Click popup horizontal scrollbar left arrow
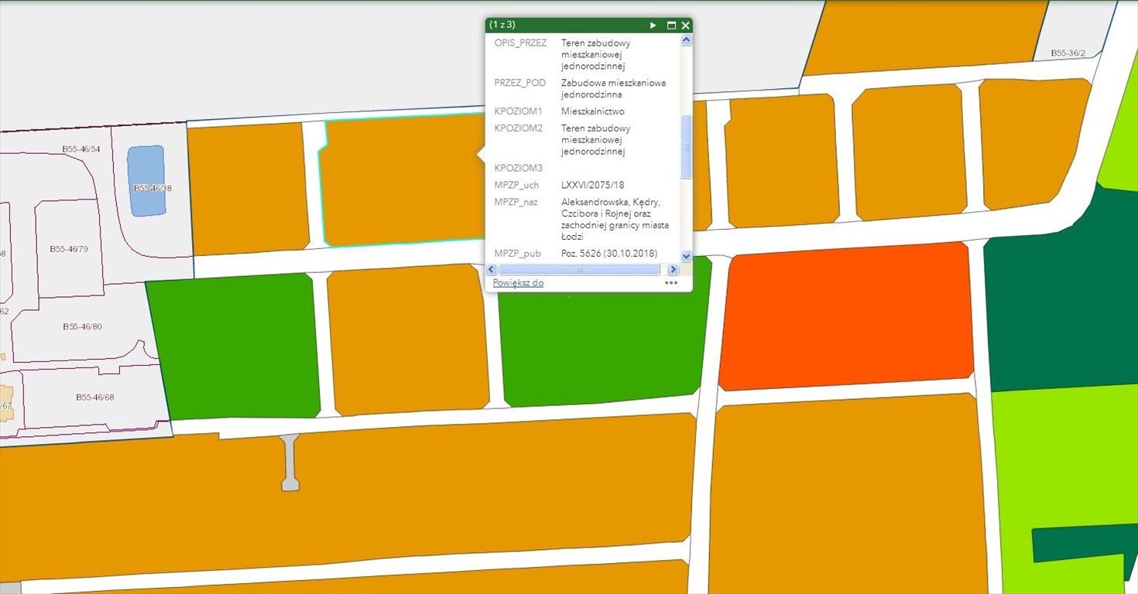This screenshot has height=594, width=1138. coord(491,269)
